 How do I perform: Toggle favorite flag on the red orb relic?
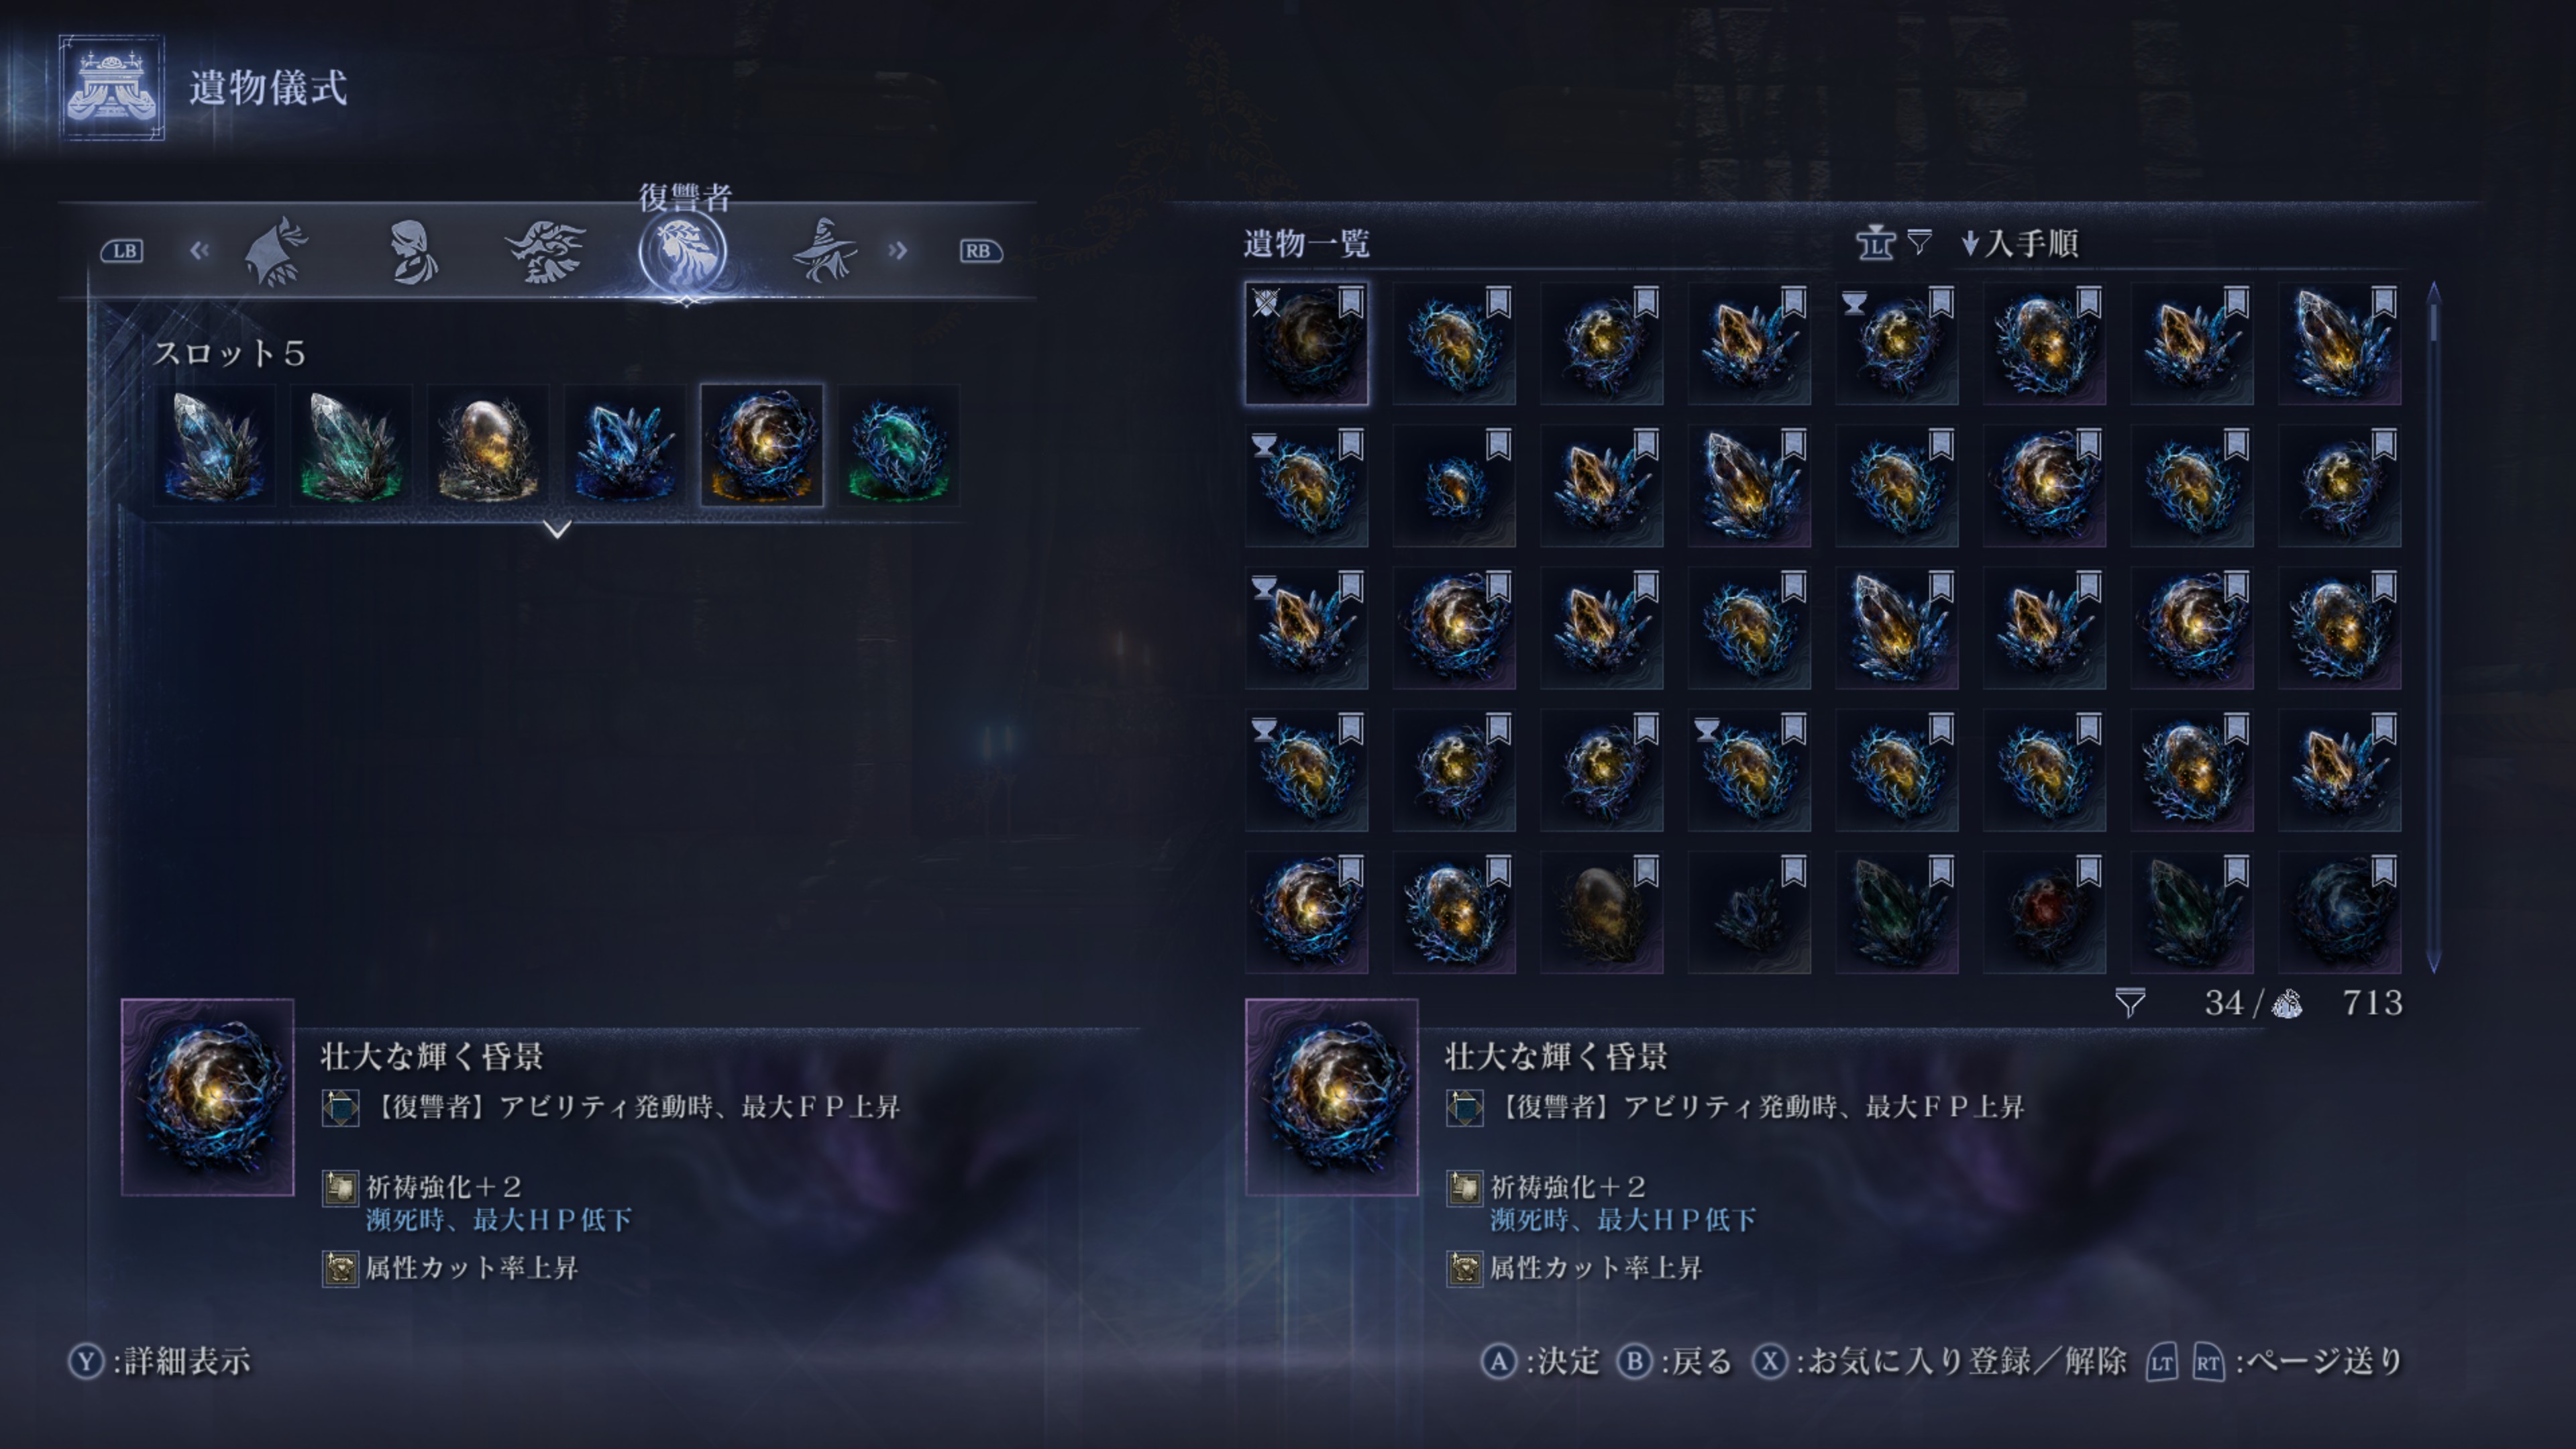click(2088, 872)
